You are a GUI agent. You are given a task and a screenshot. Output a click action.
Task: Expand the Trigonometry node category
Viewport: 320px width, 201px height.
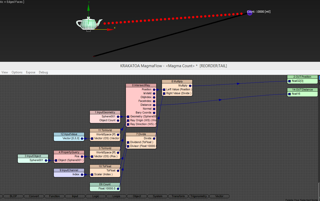[x=198, y=196]
